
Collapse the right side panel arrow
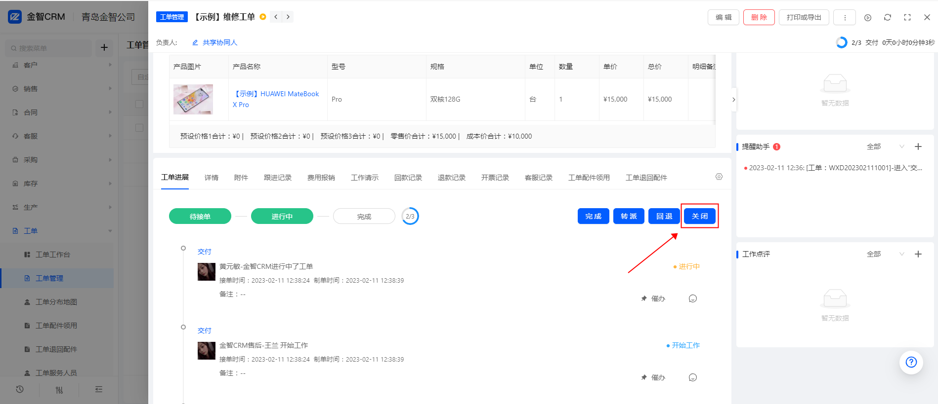[733, 100]
